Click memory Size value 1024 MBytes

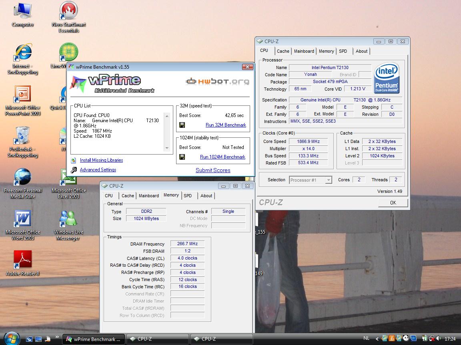point(146,218)
